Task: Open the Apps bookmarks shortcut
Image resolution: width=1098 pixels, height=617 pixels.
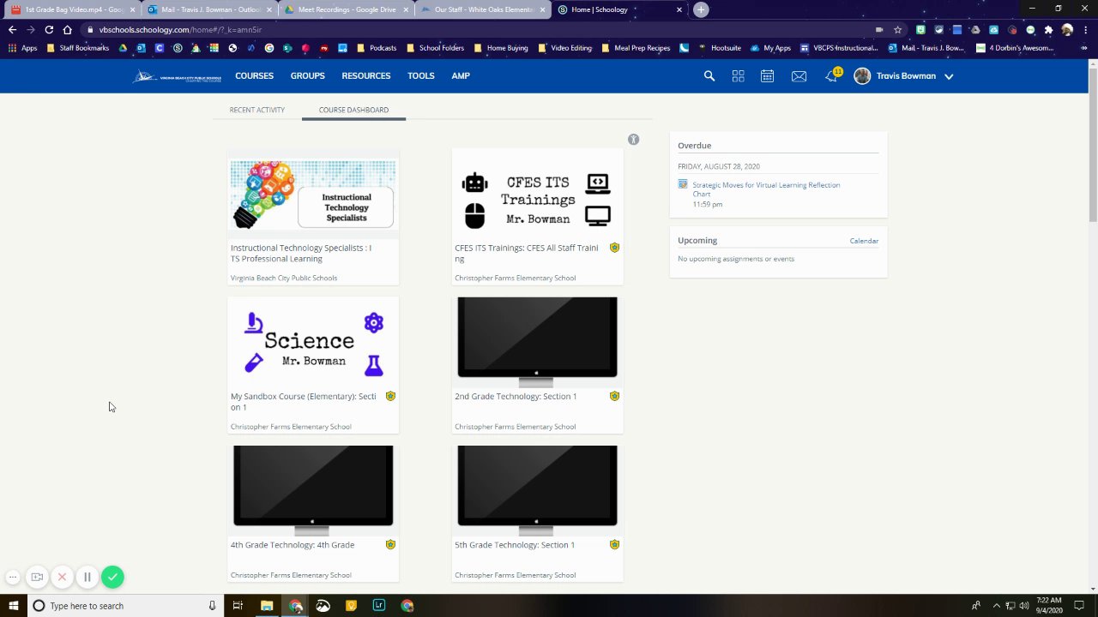Action: pyautogui.click(x=22, y=48)
